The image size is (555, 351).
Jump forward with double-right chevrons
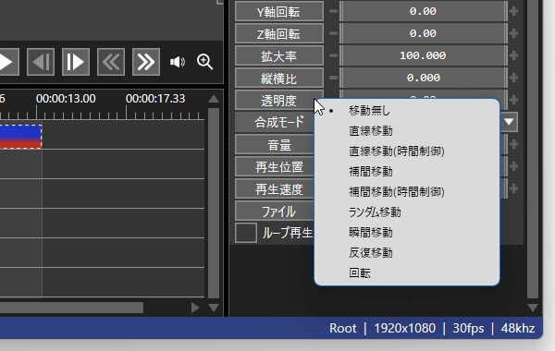click(146, 62)
